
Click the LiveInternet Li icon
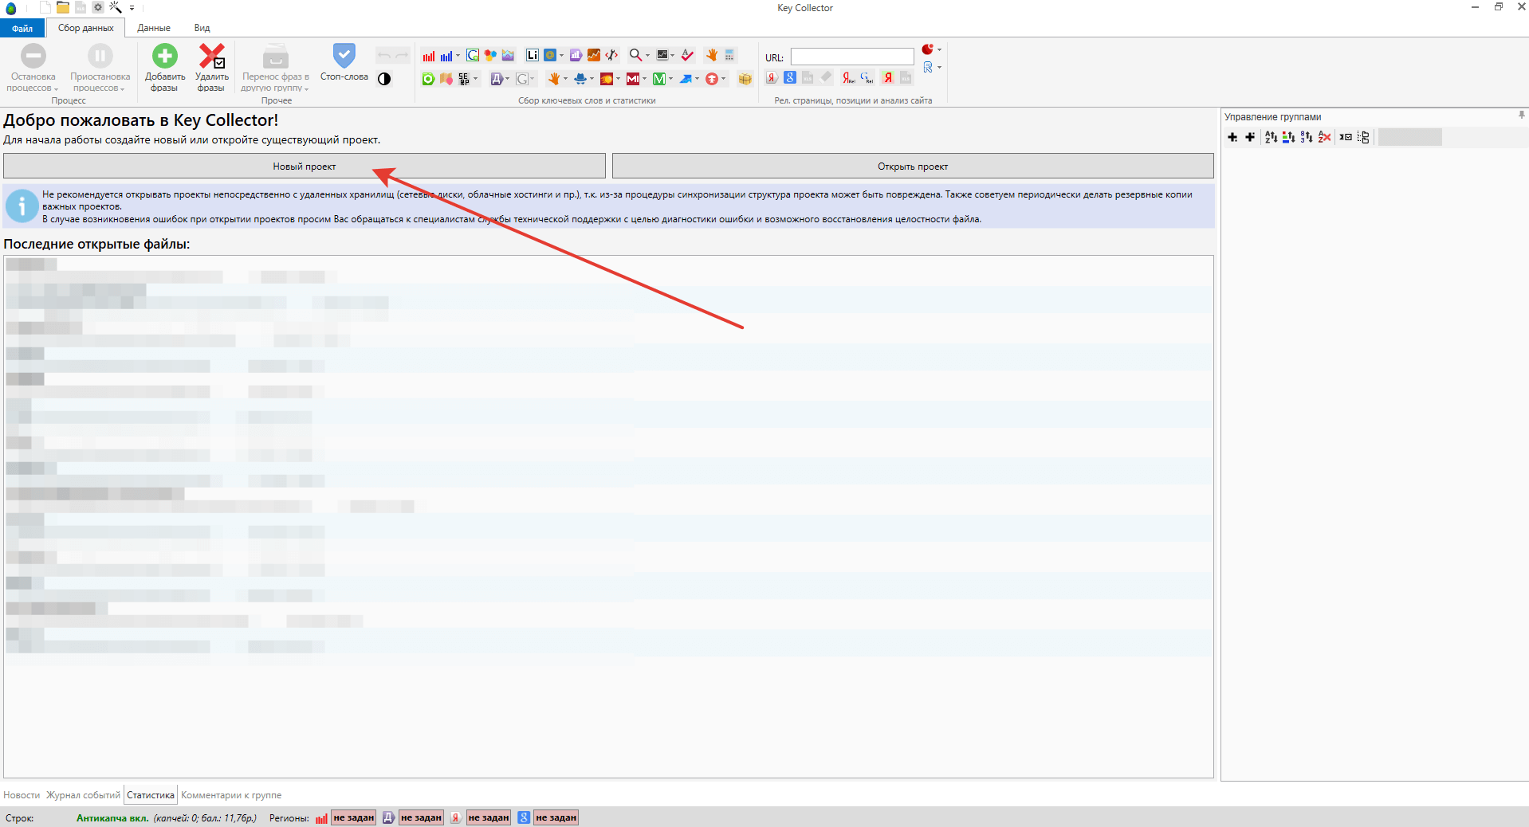532,55
